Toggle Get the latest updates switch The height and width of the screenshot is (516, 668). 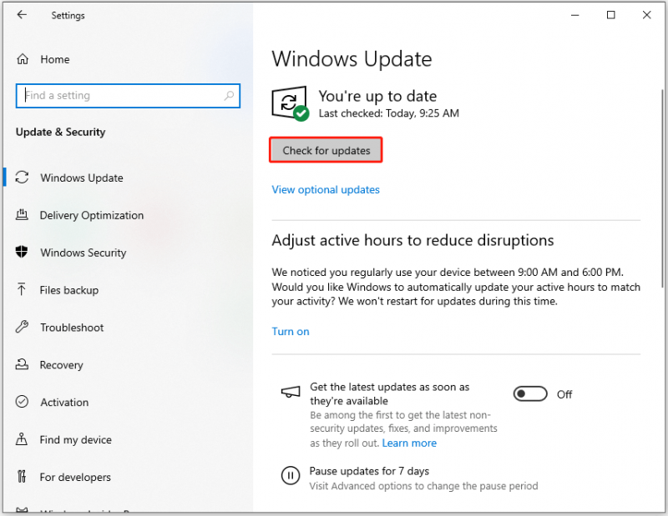tap(530, 394)
